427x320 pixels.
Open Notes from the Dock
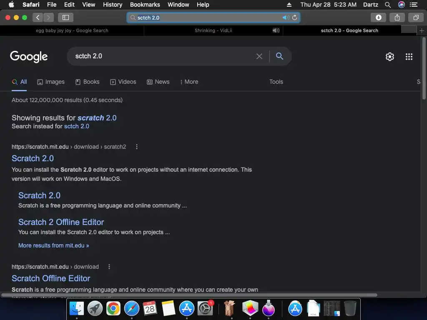[168, 308]
